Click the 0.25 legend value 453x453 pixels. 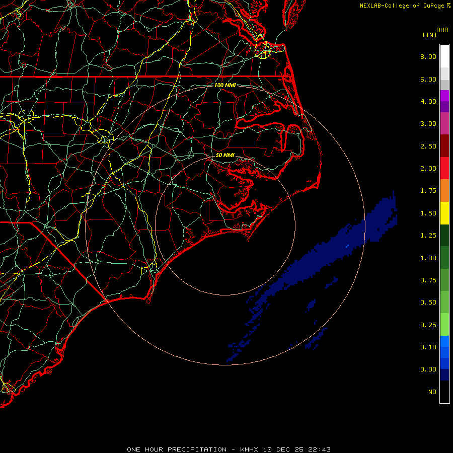[x=428, y=325]
